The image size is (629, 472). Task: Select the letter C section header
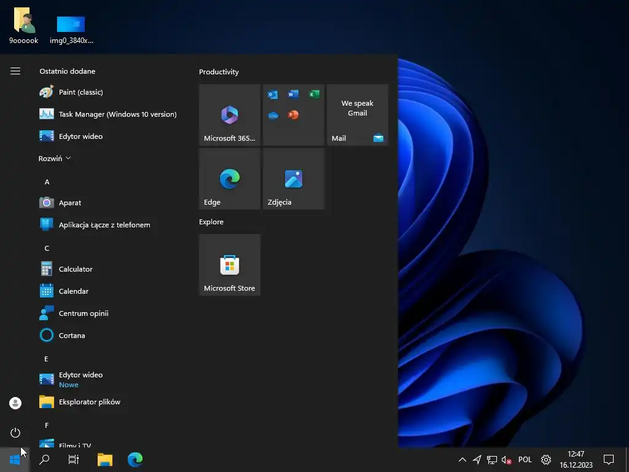coord(47,248)
